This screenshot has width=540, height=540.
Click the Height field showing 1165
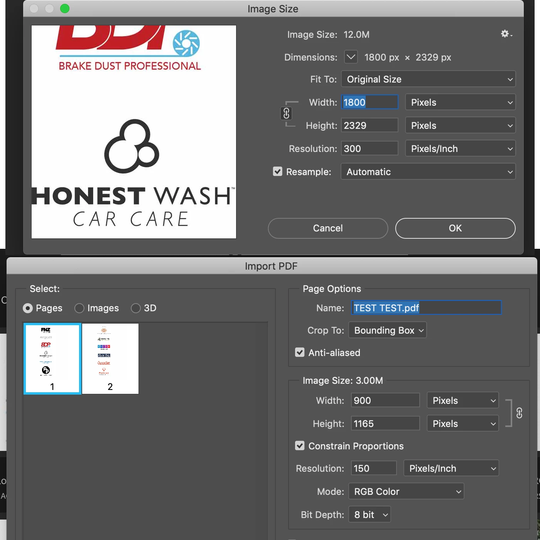tap(385, 424)
